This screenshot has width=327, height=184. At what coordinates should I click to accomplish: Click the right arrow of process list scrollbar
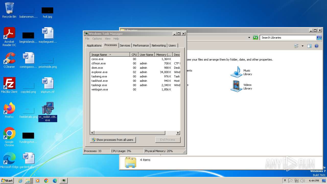click(178, 133)
